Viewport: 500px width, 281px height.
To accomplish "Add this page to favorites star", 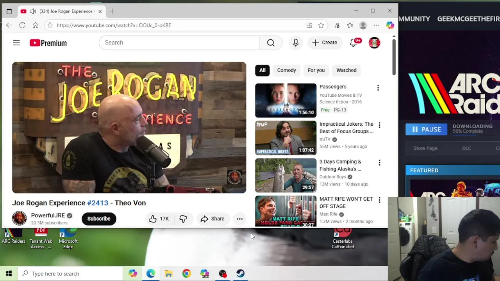I will coord(321,25).
